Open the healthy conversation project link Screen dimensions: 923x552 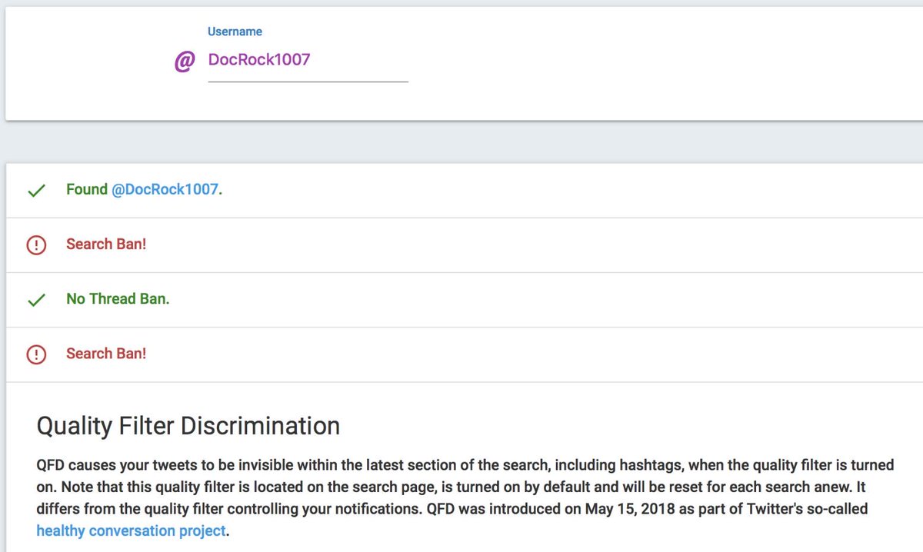tap(132, 530)
